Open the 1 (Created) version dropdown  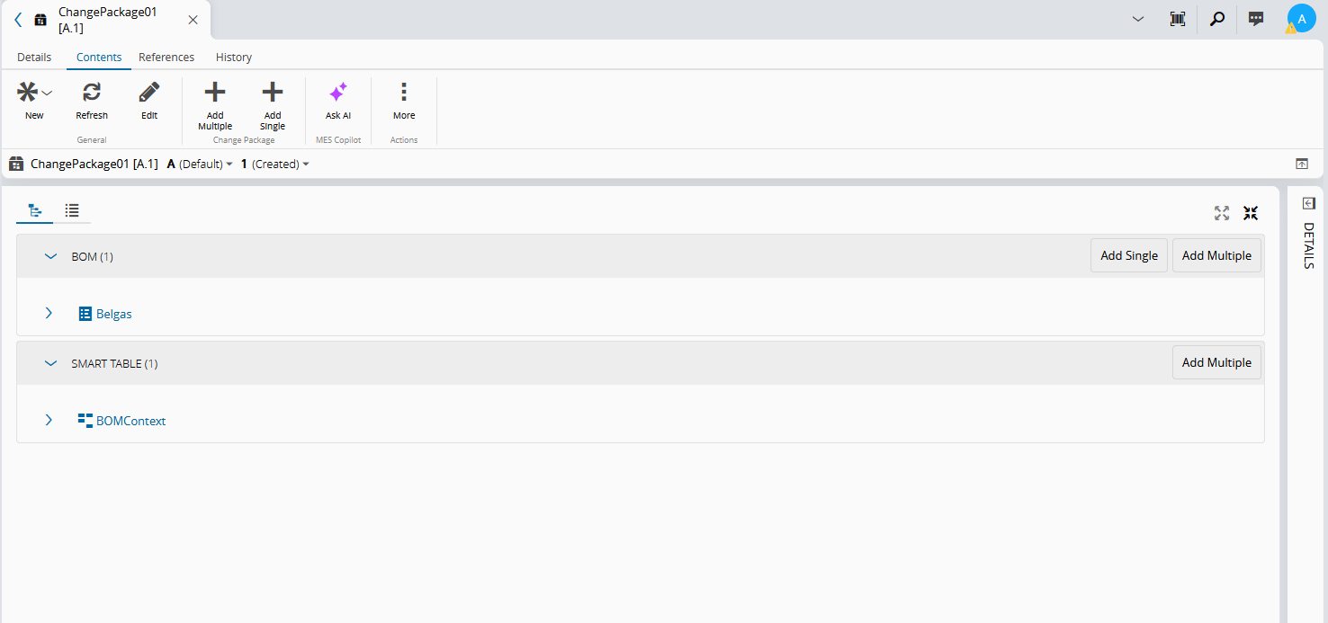[275, 164]
